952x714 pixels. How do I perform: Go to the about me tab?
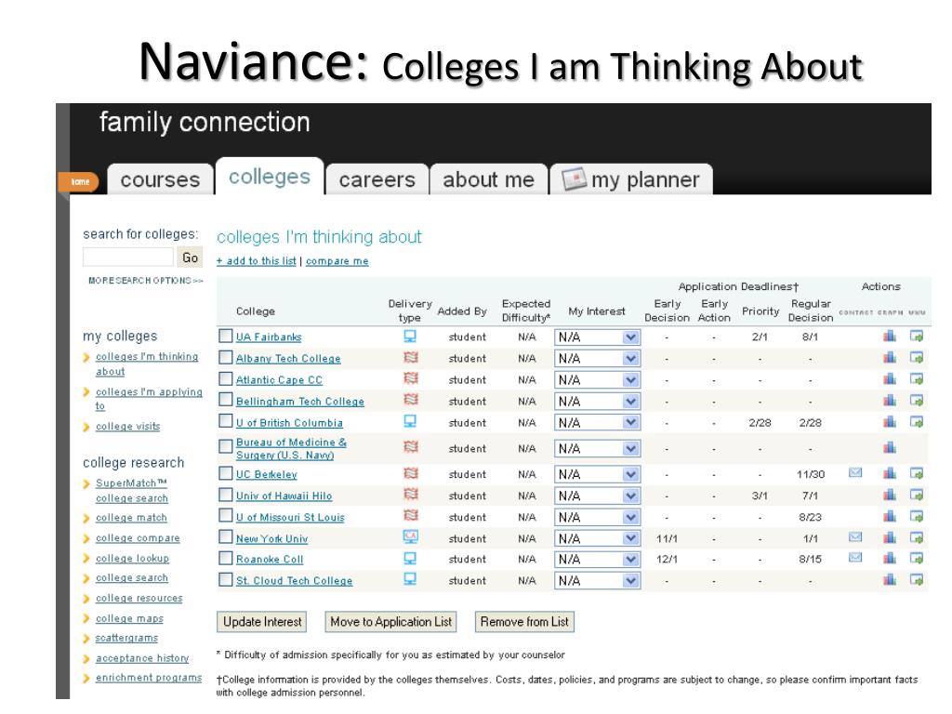(489, 179)
